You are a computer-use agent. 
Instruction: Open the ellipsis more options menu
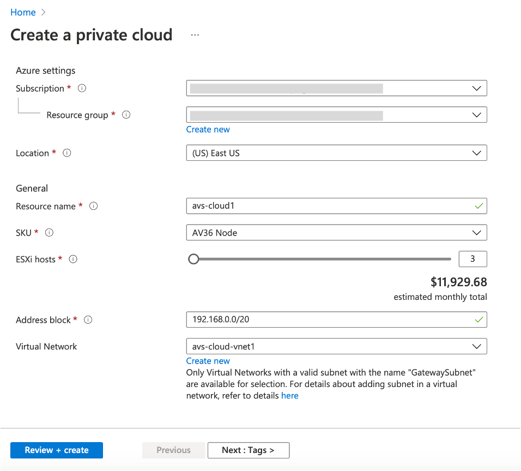(x=195, y=35)
